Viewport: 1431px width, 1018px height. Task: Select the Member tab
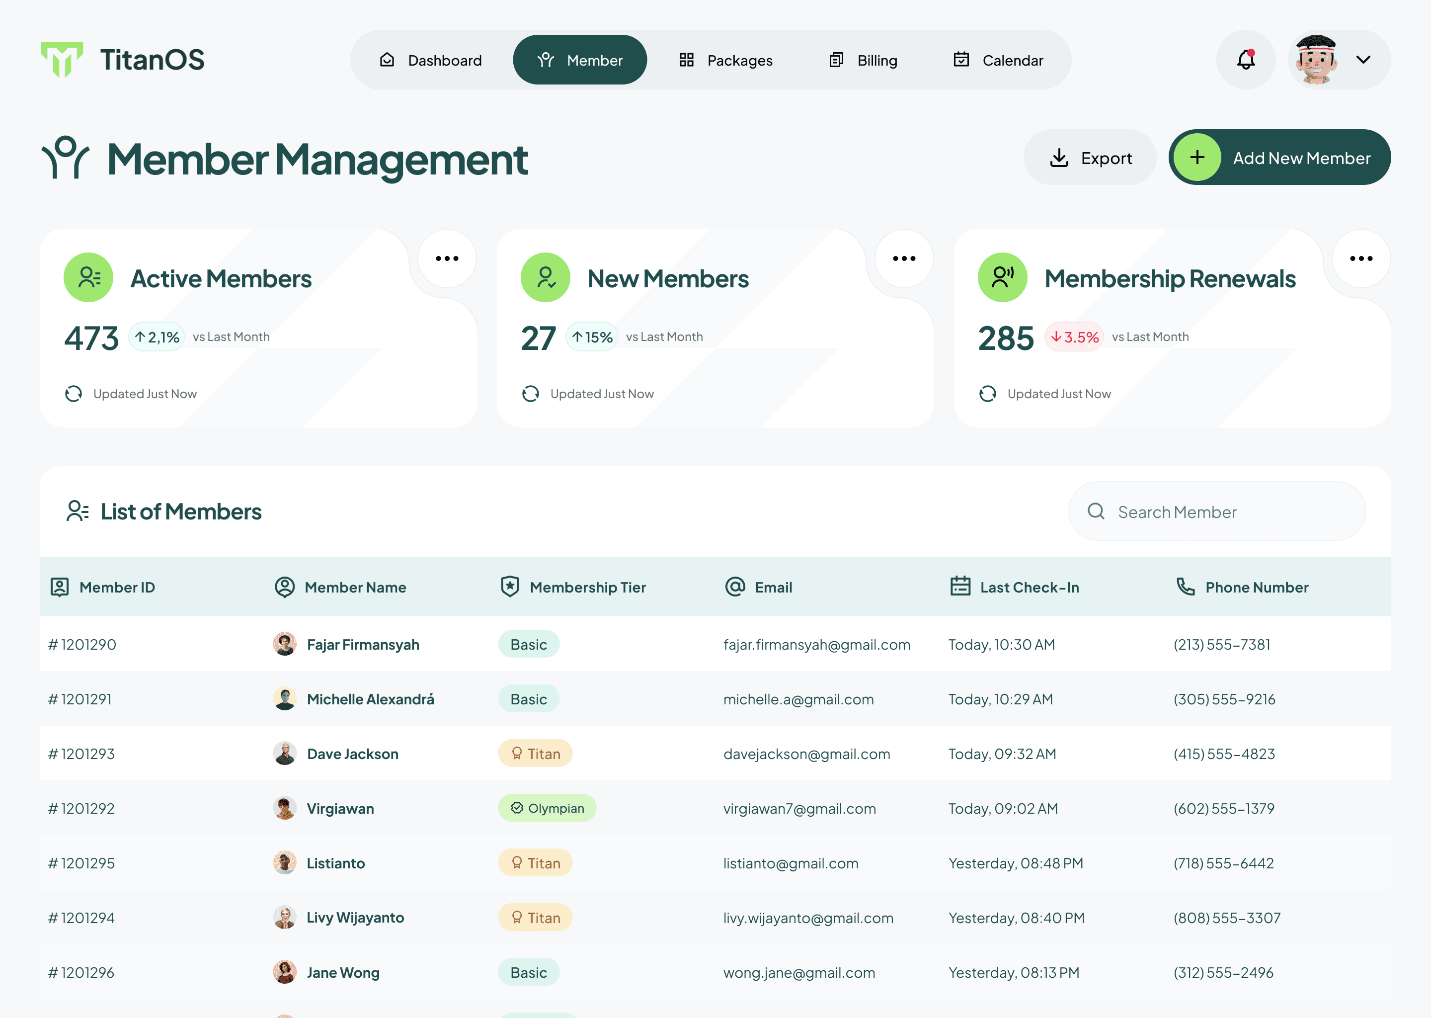(580, 60)
